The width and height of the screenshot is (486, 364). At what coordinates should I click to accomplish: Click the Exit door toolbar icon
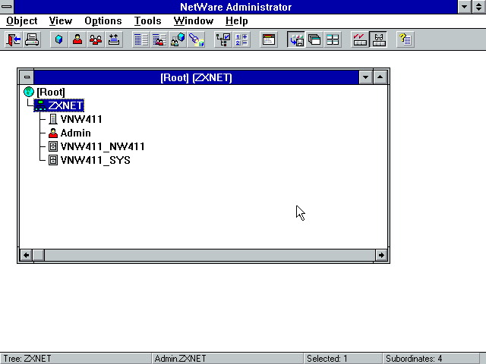14,39
